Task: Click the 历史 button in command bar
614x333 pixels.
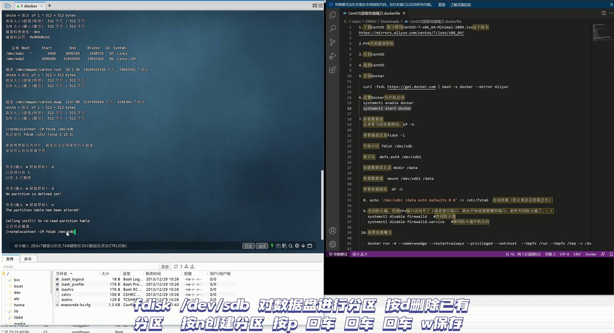Action: click(248, 246)
